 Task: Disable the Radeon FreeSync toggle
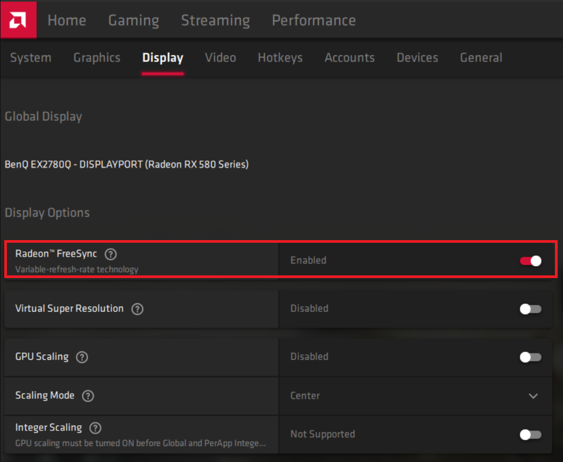coord(530,260)
